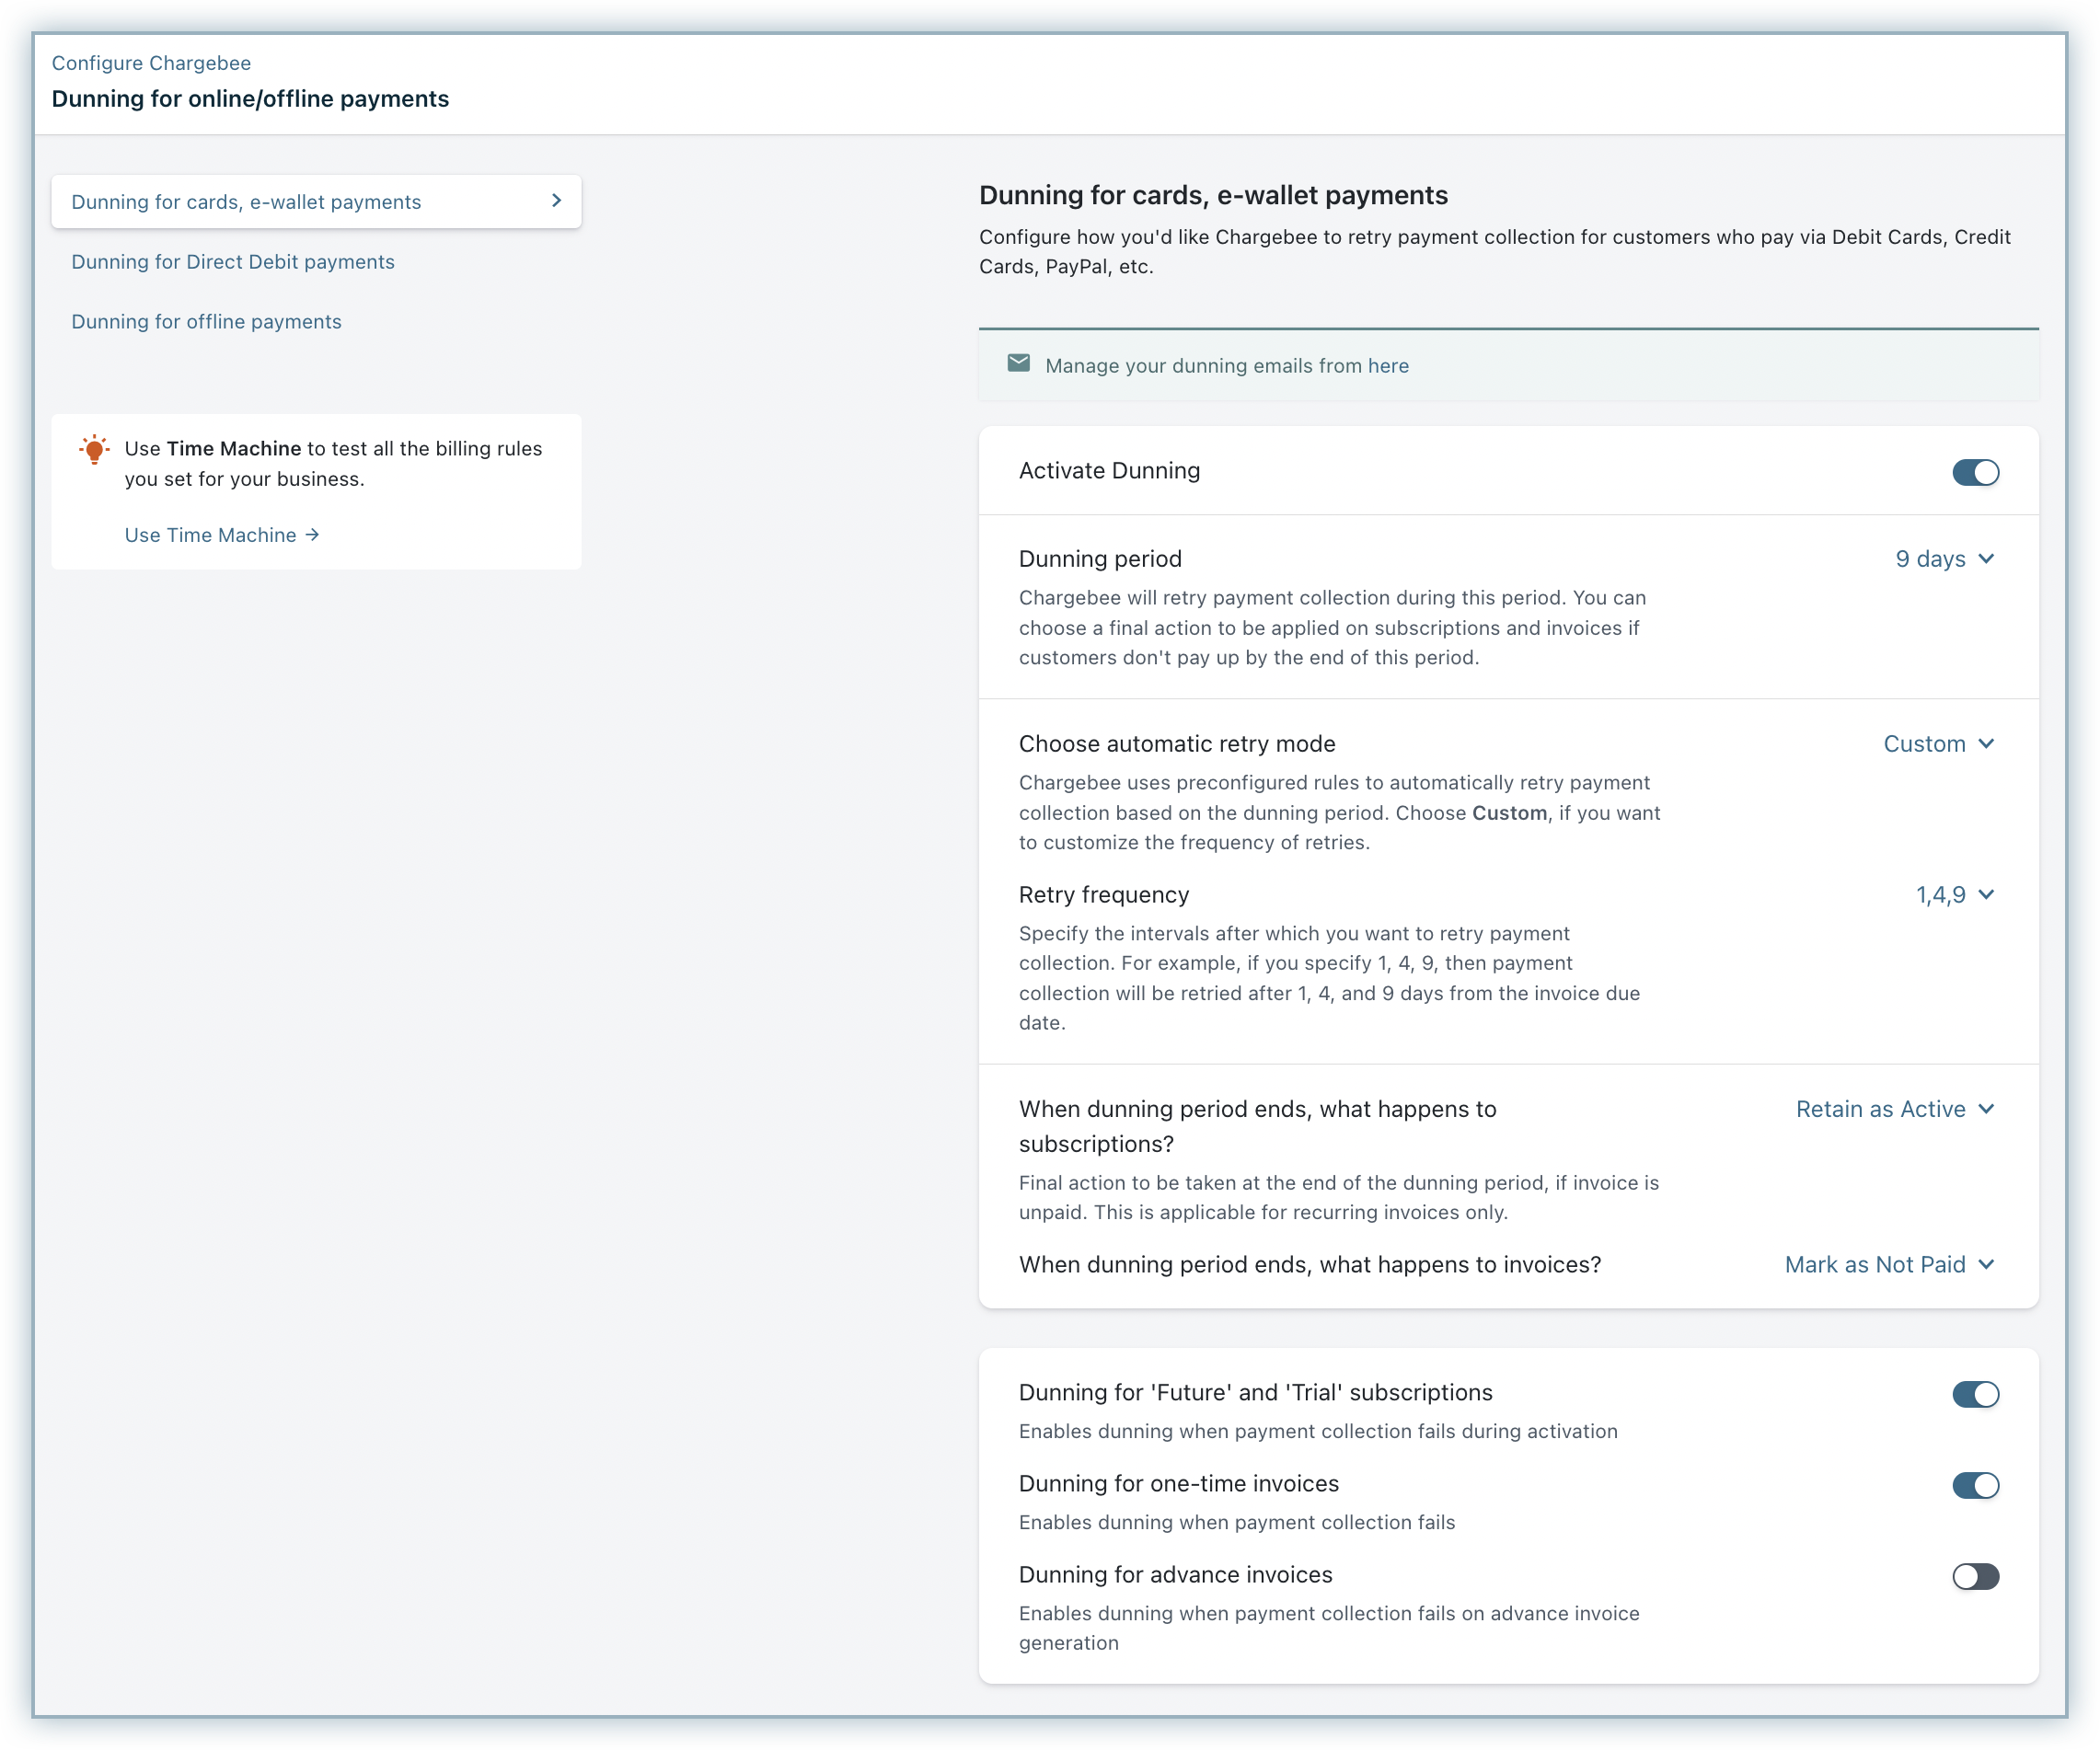
Task: Open the automatic retry mode Custom dropdown
Action: [x=1924, y=744]
